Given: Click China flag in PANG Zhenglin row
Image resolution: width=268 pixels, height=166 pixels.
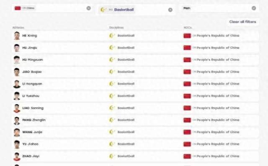Looking at the screenshot, I should click(x=187, y=120).
